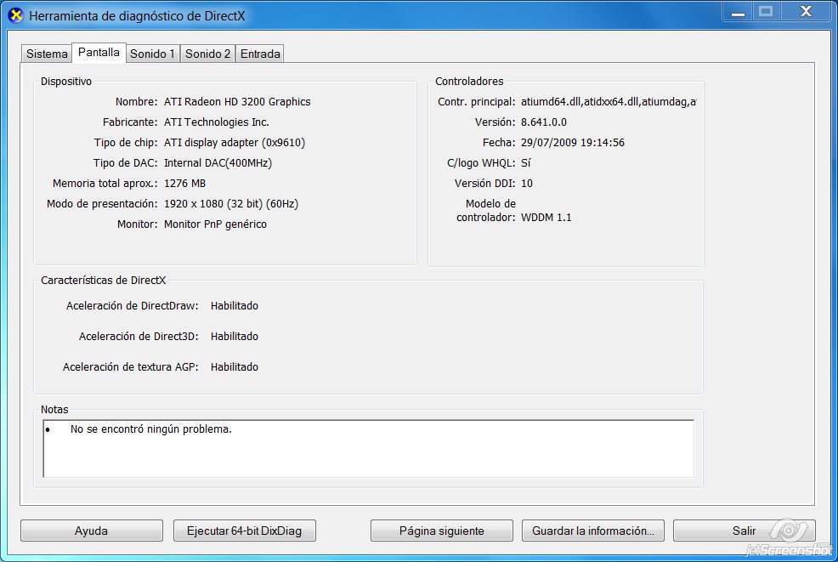Click the ATI Radeon HD 3200 Graphics name
Viewport: 838px width, 562px height.
tap(237, 101)
